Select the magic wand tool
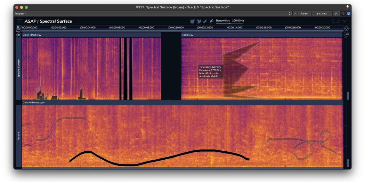This screenshot has height=182, width=365. coord(205,21)
